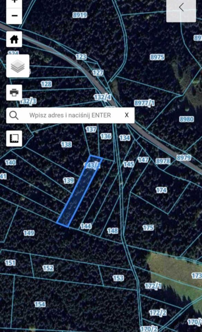Start search with the magnifier icon
Viewport: 202px width, 332px height.
14,116
